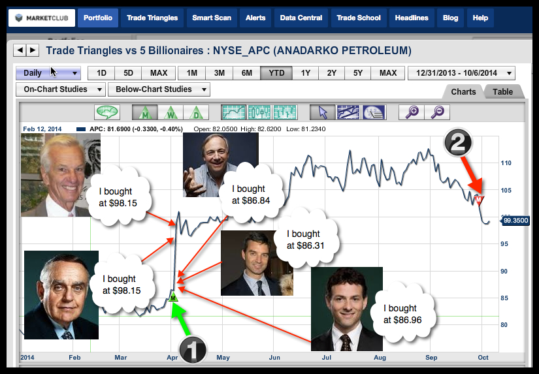Image resolution: width=539 pixels, height=374 pixels.
Task: Select the 1M range
Action: click(x=192, y=73)
